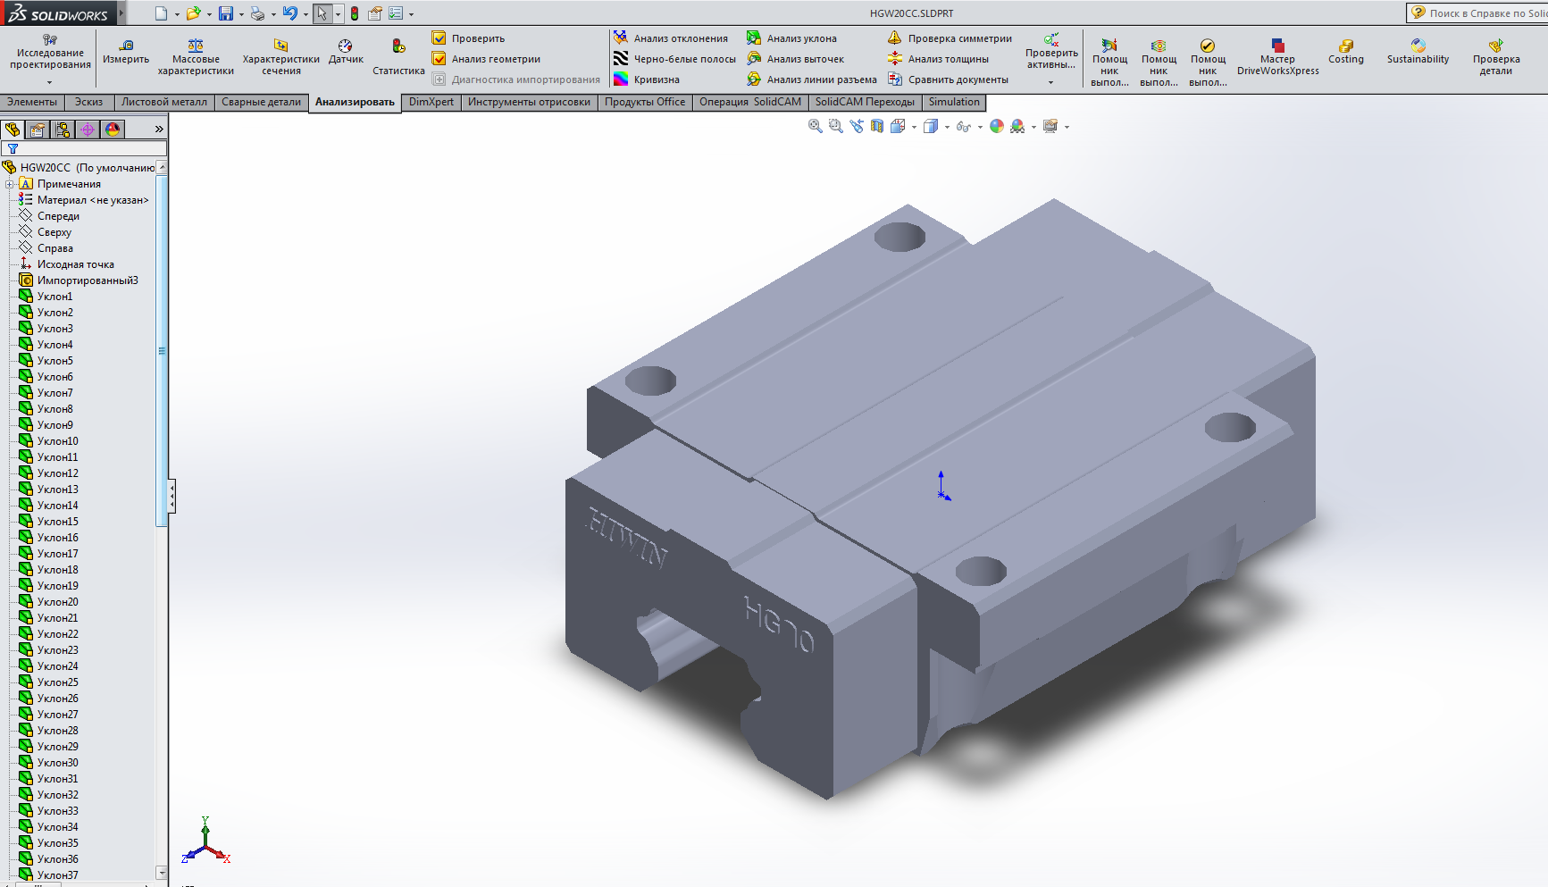Select the DimXpert tab
1548x887 pixels.
431,102
